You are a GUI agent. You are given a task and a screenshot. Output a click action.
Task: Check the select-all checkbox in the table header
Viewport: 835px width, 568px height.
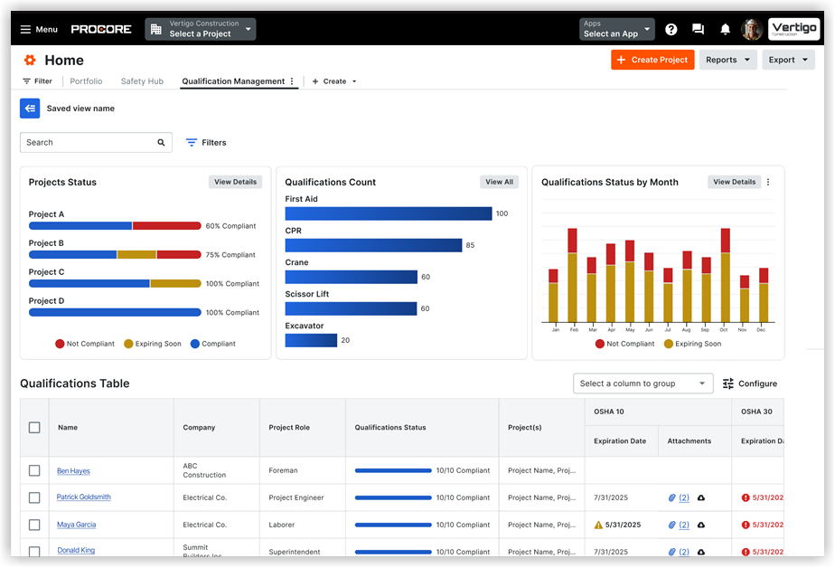(x=33, y=427)
